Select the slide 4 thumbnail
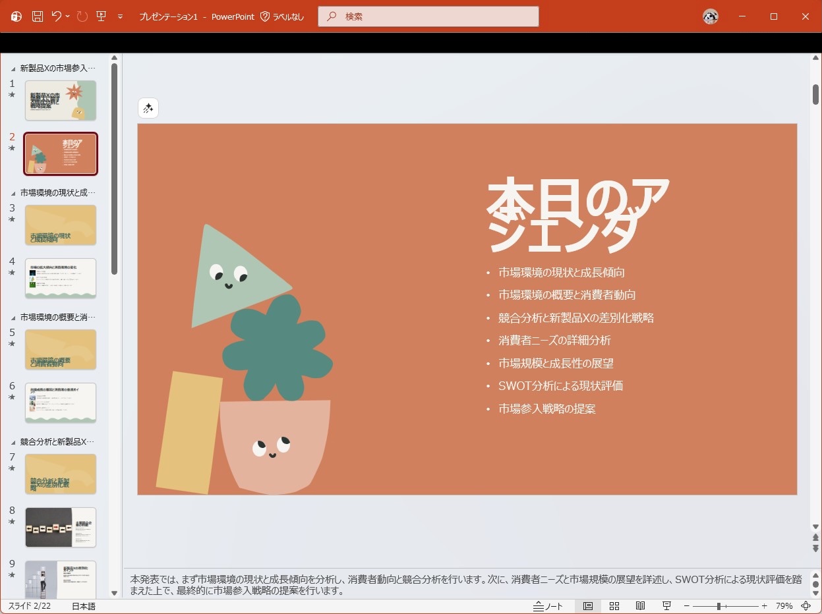822x614 pixels. [x=60, y=278]
